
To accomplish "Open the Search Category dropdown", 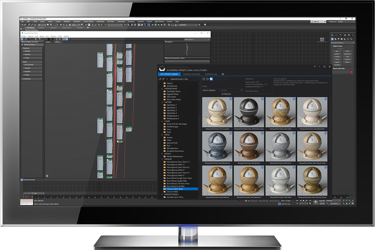I will (x=211, y=90).
